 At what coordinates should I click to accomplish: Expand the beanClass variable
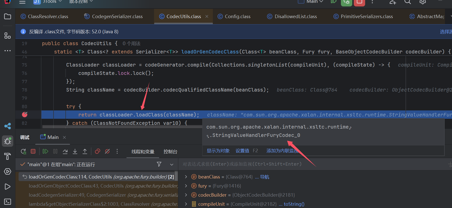[x=186, y=177]
